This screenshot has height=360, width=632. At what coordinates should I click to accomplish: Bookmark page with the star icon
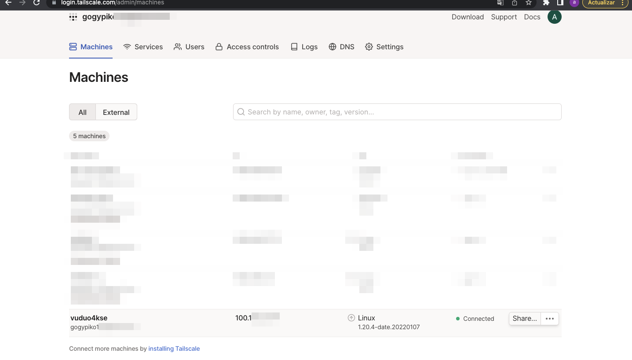click(529, 3)
